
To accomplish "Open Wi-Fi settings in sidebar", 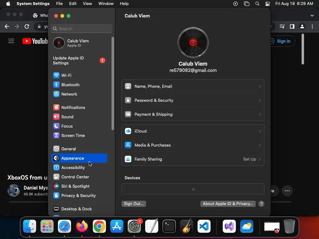I will tap(79, 75).
